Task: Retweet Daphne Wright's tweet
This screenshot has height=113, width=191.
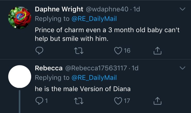Action: [79, 51]
